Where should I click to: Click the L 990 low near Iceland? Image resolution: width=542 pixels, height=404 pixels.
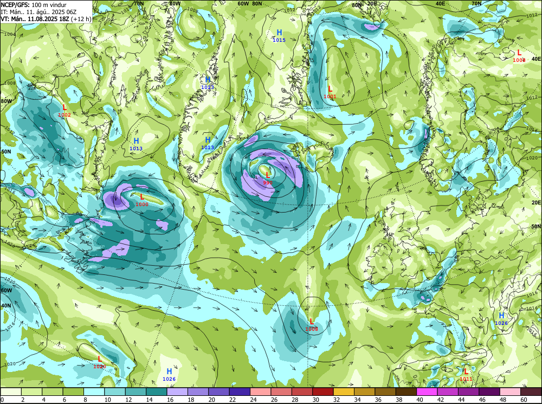(268, 178)
